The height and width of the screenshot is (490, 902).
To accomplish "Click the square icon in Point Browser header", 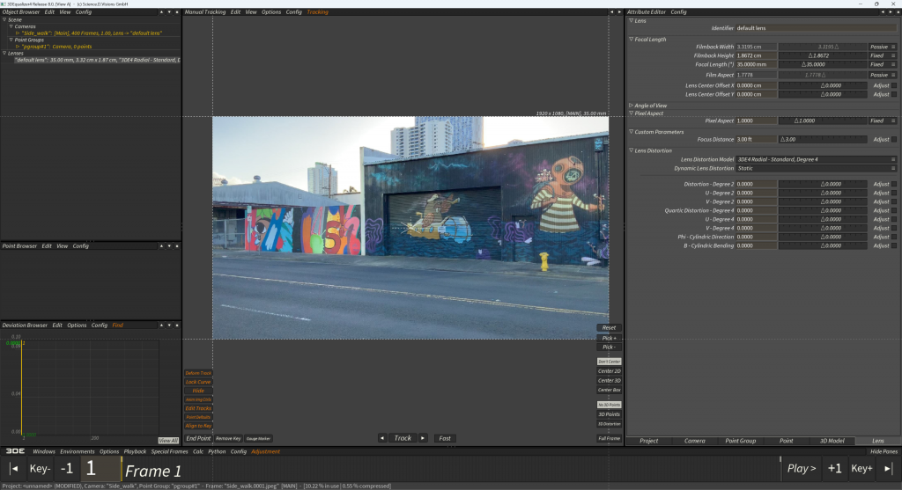I will pos(176,245).
